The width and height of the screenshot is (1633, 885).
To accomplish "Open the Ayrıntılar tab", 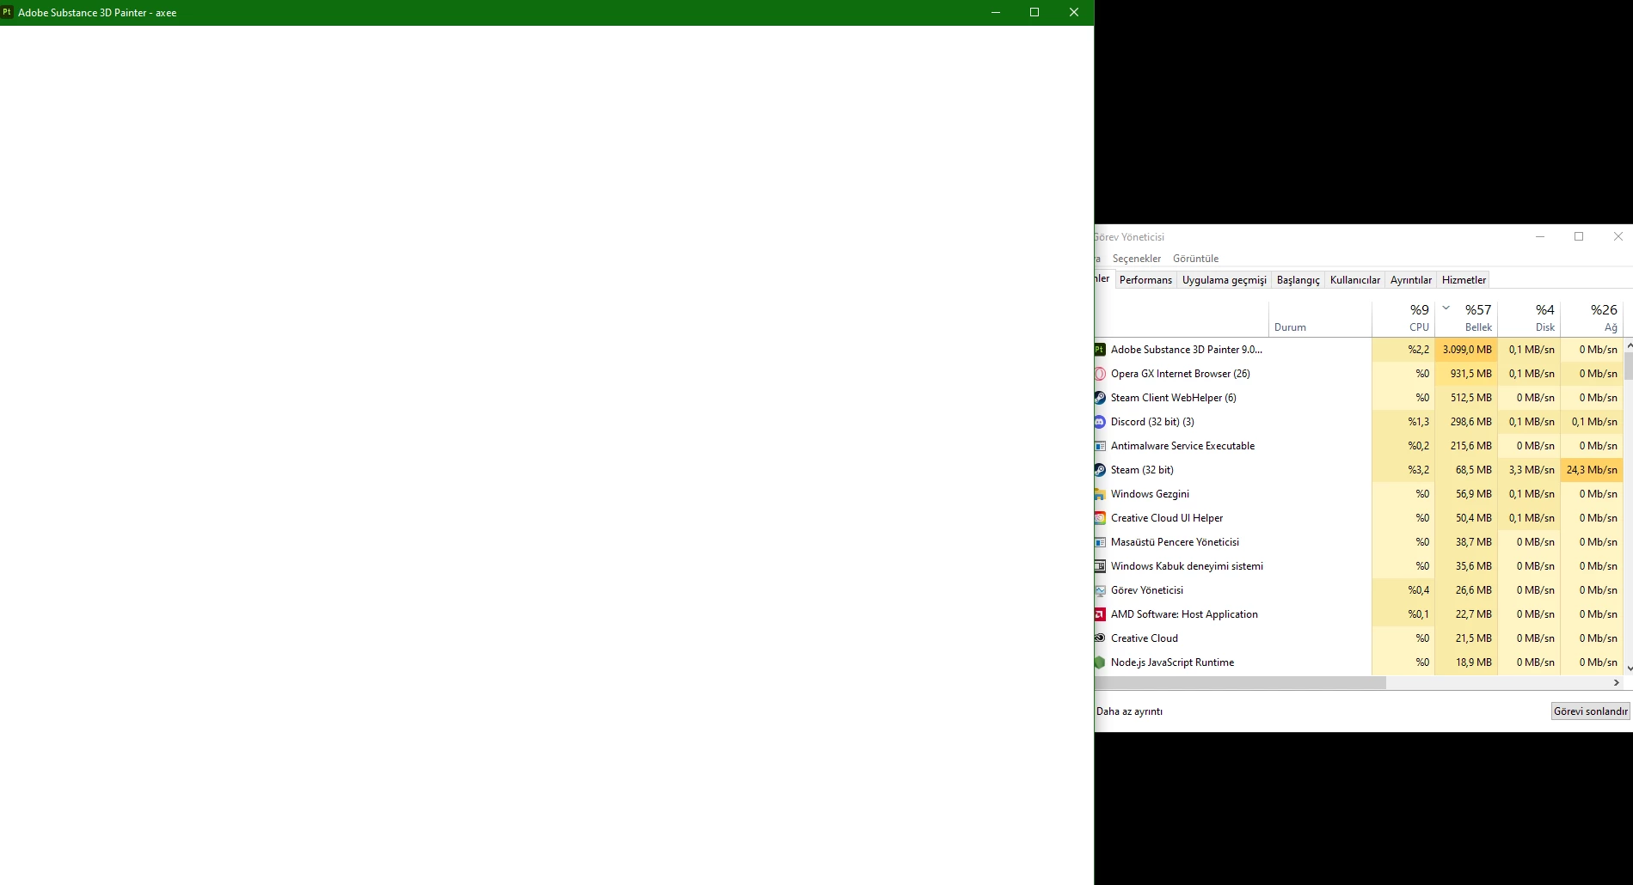I will pyautogui.click(x=1410, y=280).
